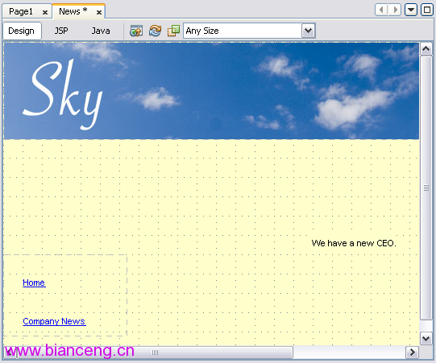
Task: Close the Page1 tab
Action: coord(45,13)
